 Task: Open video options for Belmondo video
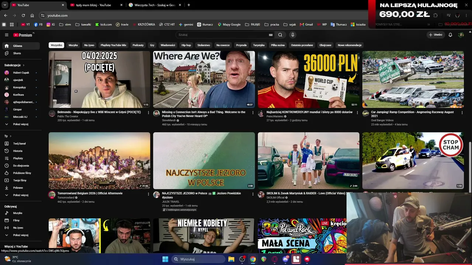(x=148, y=113)
